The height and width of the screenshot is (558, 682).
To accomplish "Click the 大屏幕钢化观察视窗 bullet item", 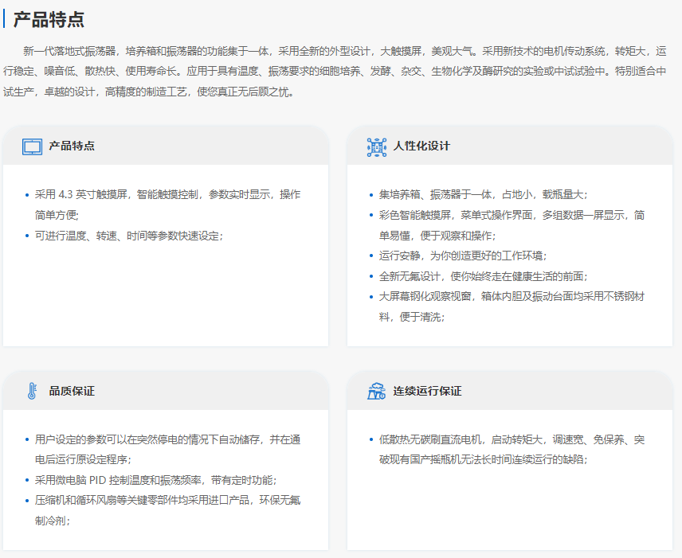I will (x=511, y=306).
